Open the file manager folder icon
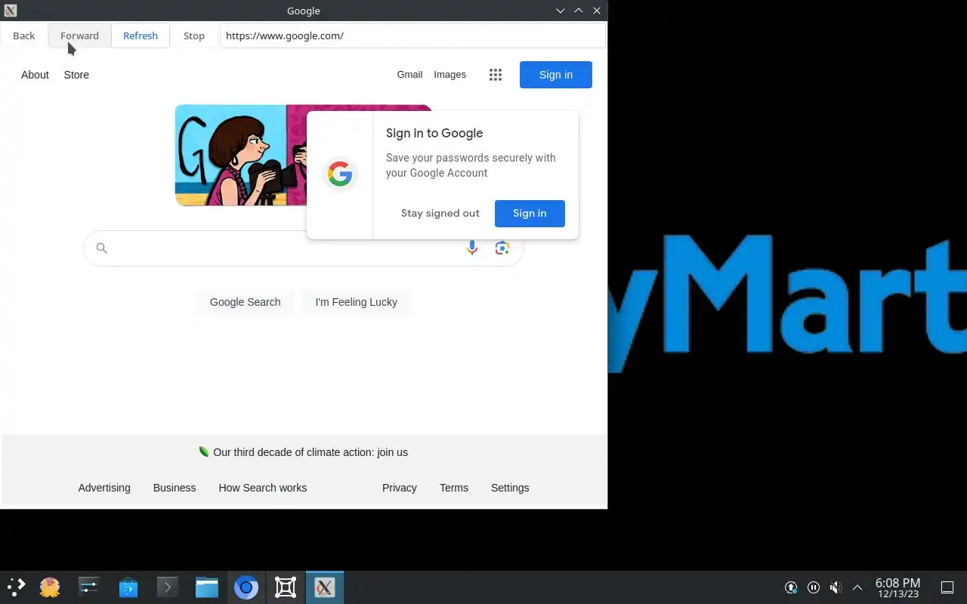The image size is (967, 604). click(207, 587)
